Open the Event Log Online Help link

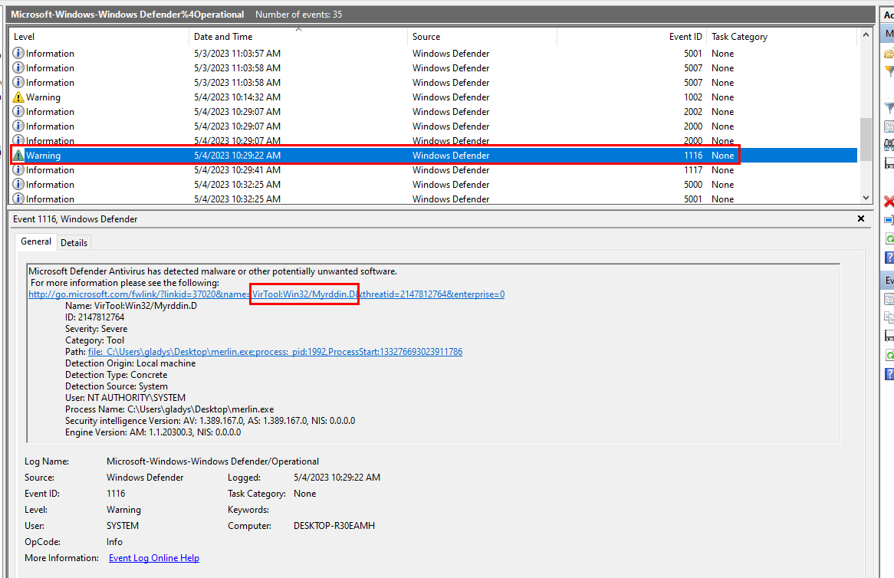click(x=153, y=558)
